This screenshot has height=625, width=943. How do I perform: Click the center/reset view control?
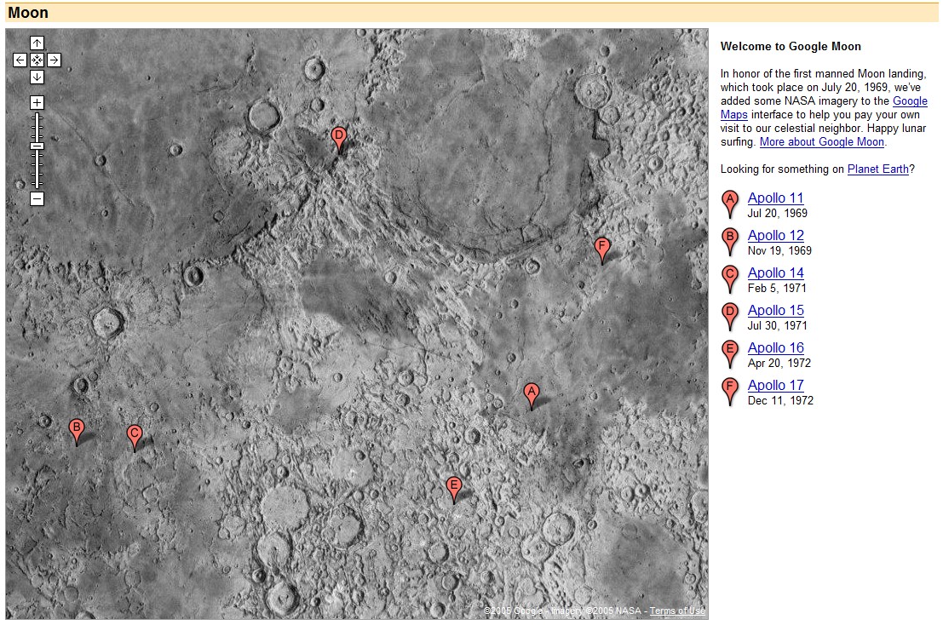35,59
